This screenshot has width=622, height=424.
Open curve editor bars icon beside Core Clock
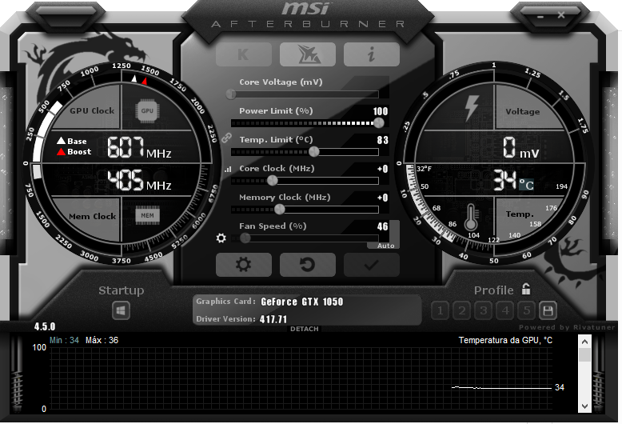coord(228,170)
